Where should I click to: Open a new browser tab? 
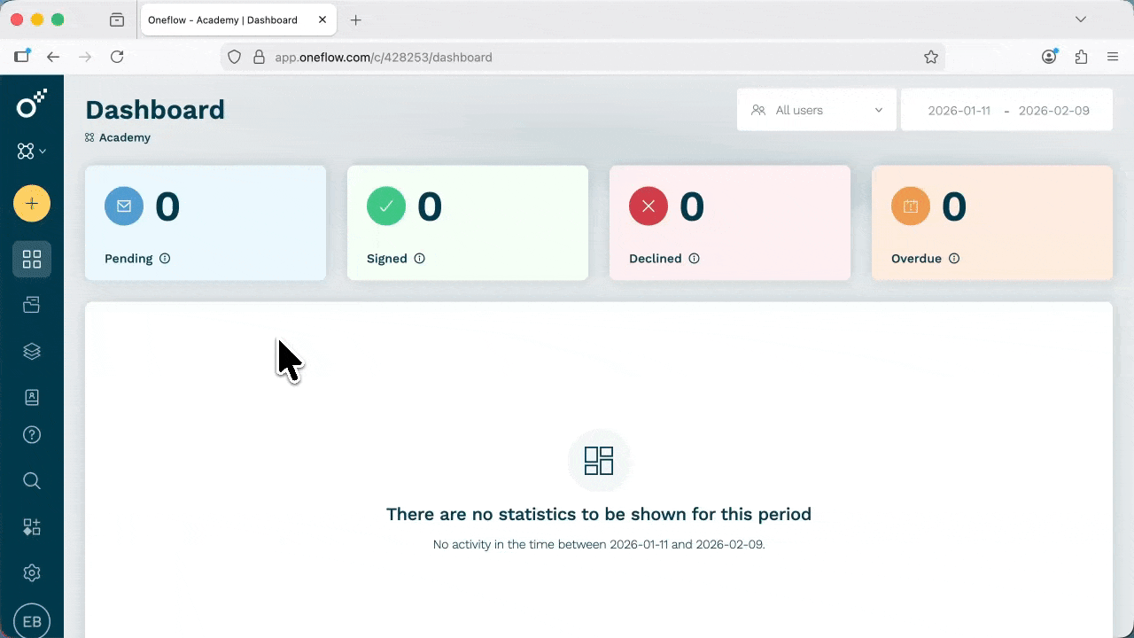[356, 19]
